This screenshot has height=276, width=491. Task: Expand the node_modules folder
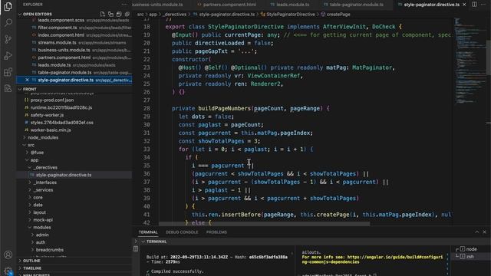[x=43, y=137]
